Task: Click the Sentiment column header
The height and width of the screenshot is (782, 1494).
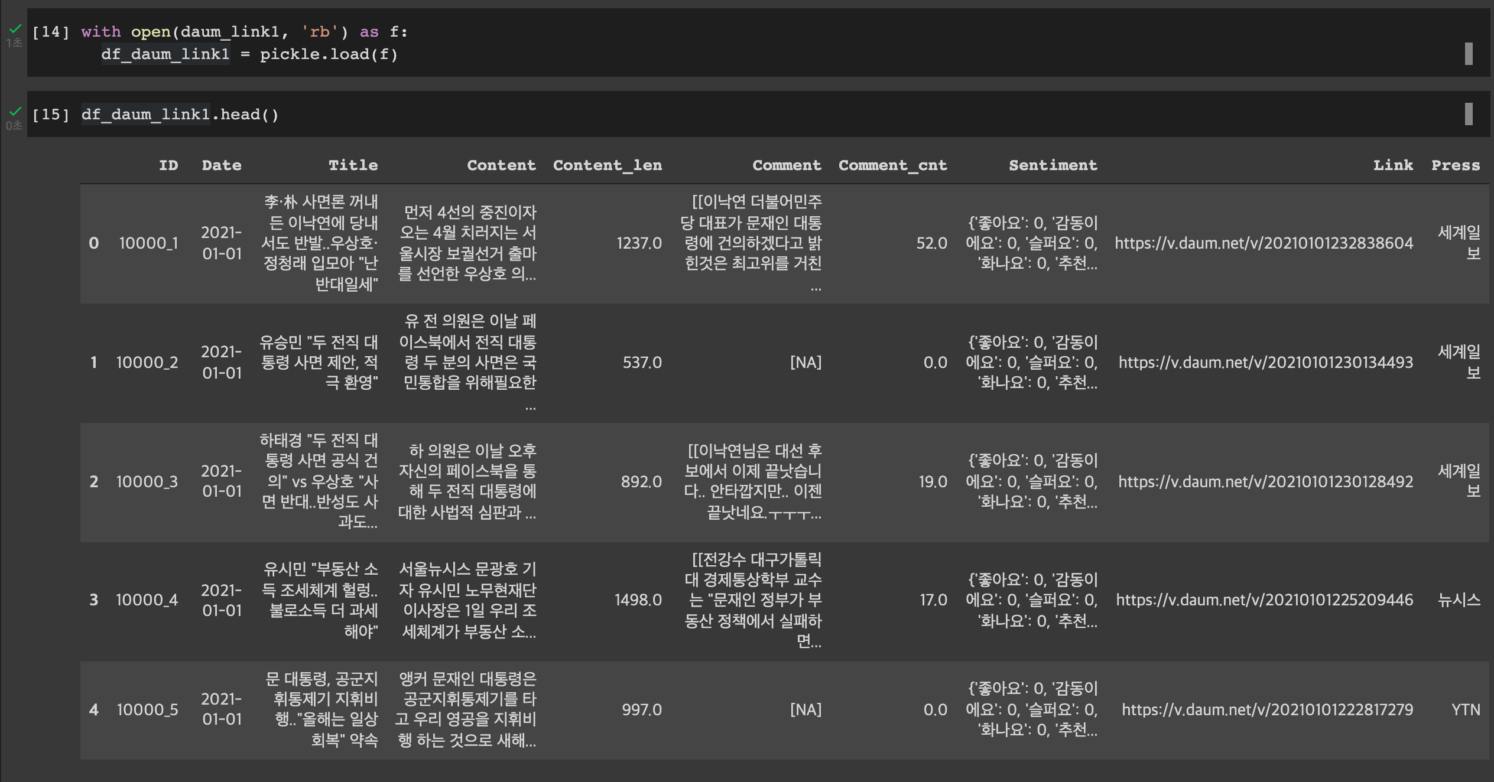Action: 1053,165
